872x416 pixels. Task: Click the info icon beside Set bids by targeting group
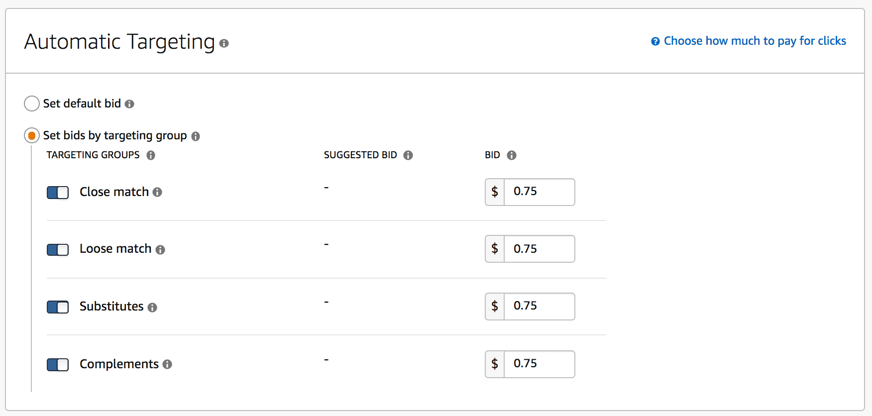click(x=196, y=136)
